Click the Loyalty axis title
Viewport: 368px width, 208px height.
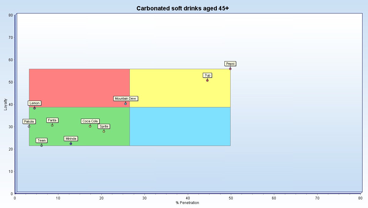(x=6, y=104)
